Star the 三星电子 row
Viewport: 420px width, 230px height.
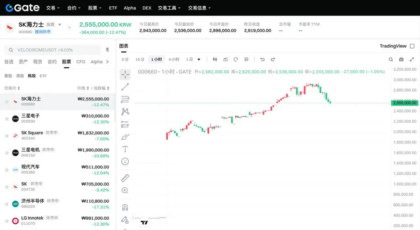(7, 119)
